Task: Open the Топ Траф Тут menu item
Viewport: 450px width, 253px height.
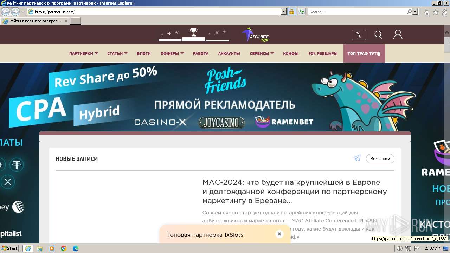Action: click(364, 54)
